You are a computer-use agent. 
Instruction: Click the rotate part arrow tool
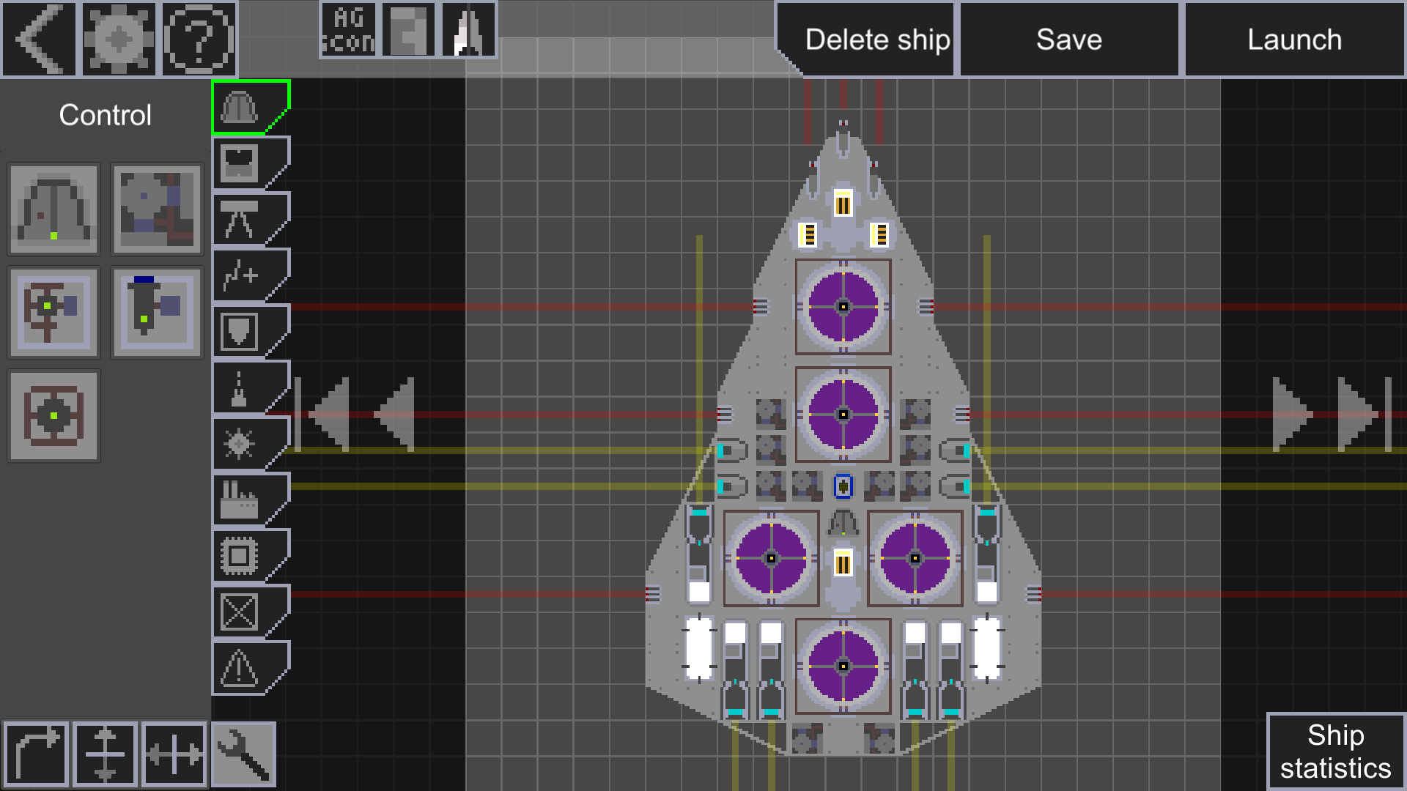coord(35,754)
